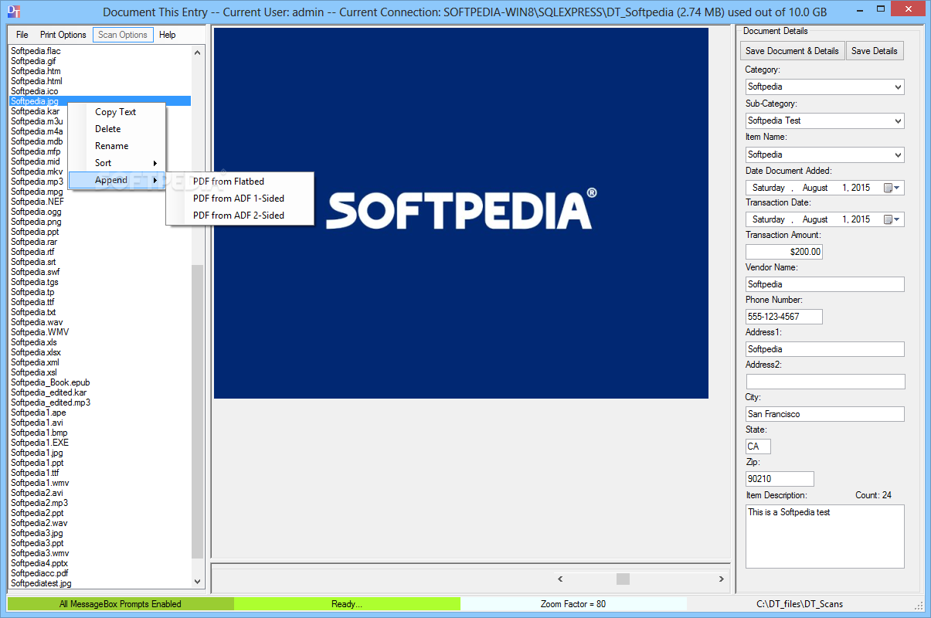931x618 pixels.
Task: Choose Copy Text from context menu
Action: tap(117, 112)
